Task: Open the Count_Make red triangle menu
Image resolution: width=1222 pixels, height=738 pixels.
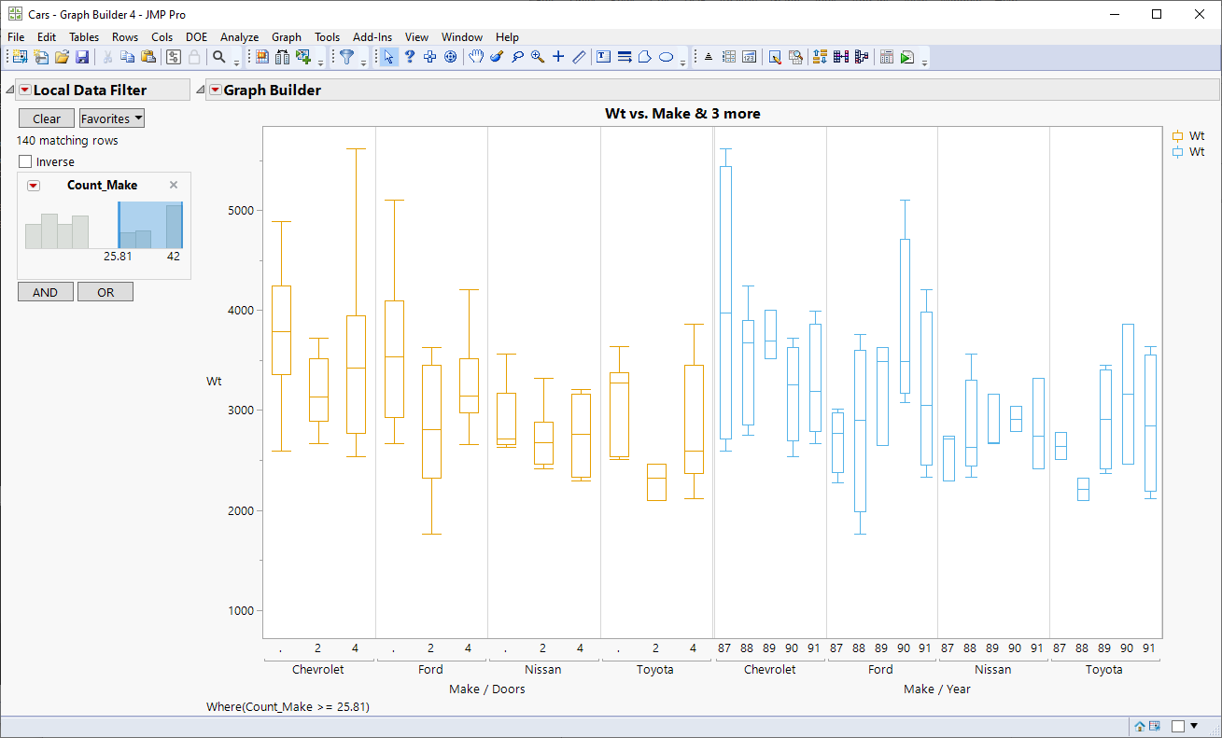Action: click(35, 185)
